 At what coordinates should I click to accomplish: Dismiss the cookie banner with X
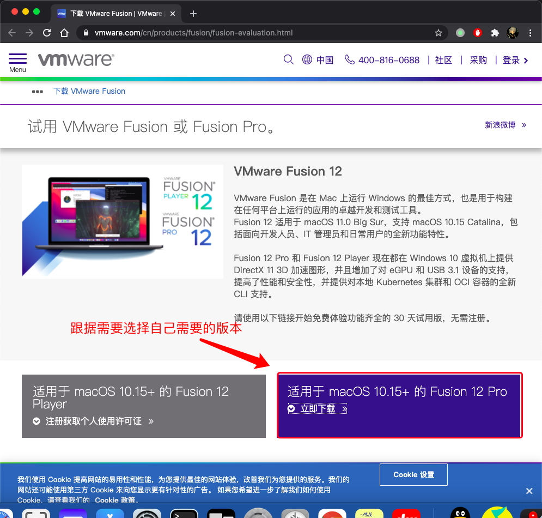(529, 491)
